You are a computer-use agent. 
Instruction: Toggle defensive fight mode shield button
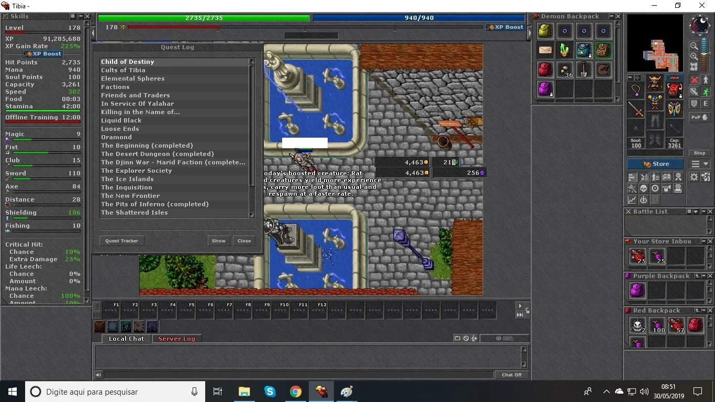(x=694, y=104)
